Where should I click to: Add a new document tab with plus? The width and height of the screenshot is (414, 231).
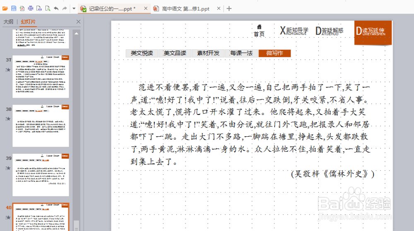point(229,8)
